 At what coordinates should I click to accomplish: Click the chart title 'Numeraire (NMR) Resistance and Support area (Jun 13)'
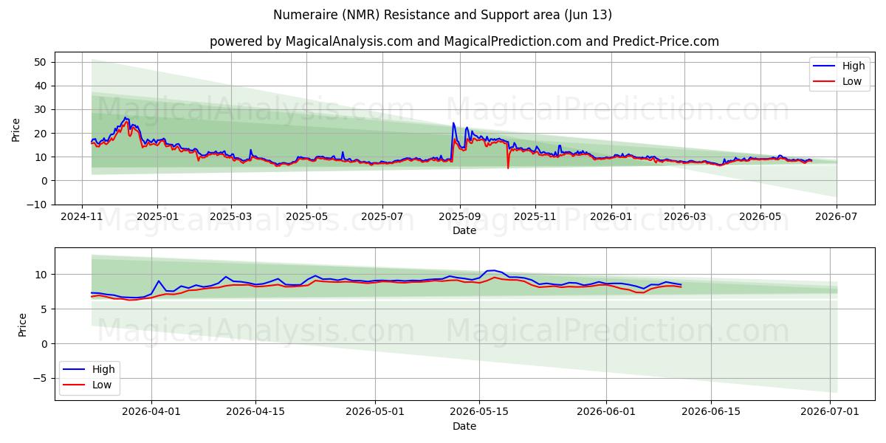coord(442,15)
